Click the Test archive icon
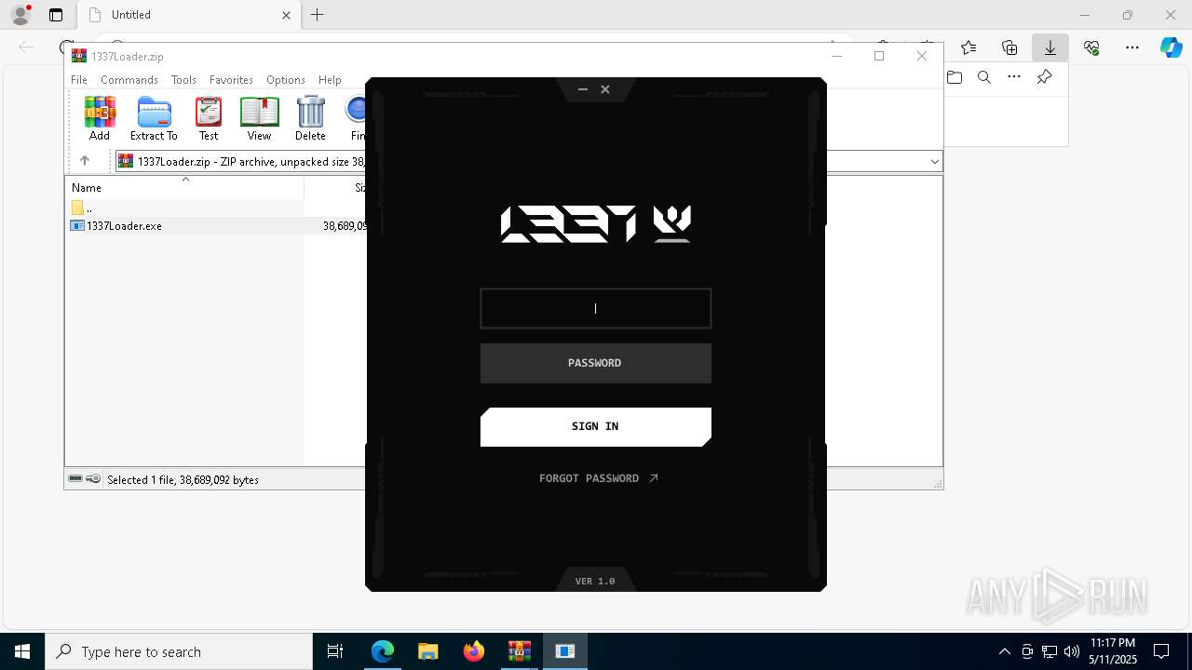Screen dimensions: 1192x670 [x=209, y=118]
